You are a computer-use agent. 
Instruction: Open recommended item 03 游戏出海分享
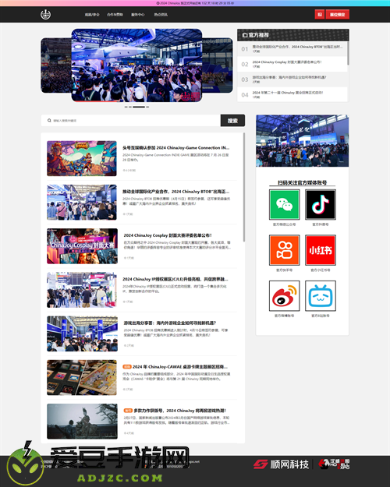click(292, 79)
